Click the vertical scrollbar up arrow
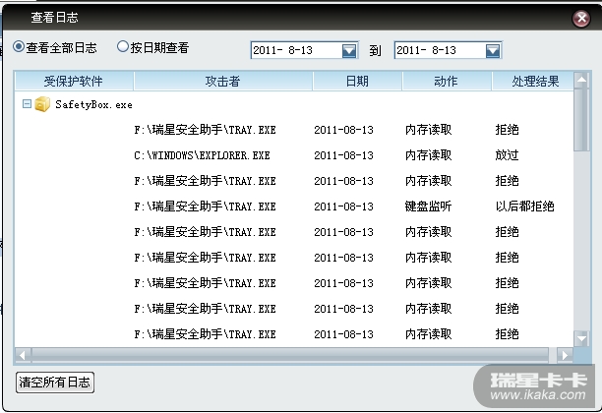 [x=581, y=80]
